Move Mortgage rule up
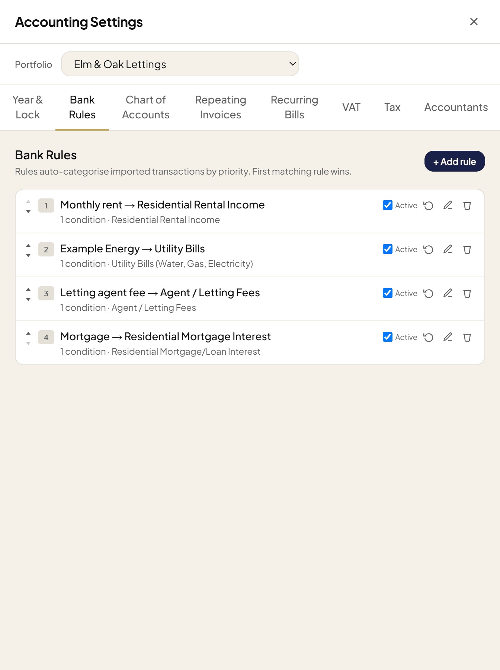 [x=28, y=334]
